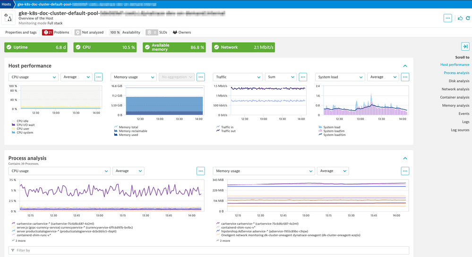Open the System load chart ellipsis menu
472x257 pixels.
click(405, 77)
